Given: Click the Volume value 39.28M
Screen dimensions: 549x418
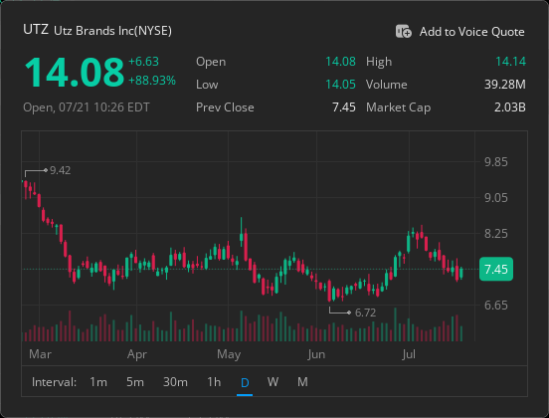Looking at the screenshot, I should pos(505,85).
